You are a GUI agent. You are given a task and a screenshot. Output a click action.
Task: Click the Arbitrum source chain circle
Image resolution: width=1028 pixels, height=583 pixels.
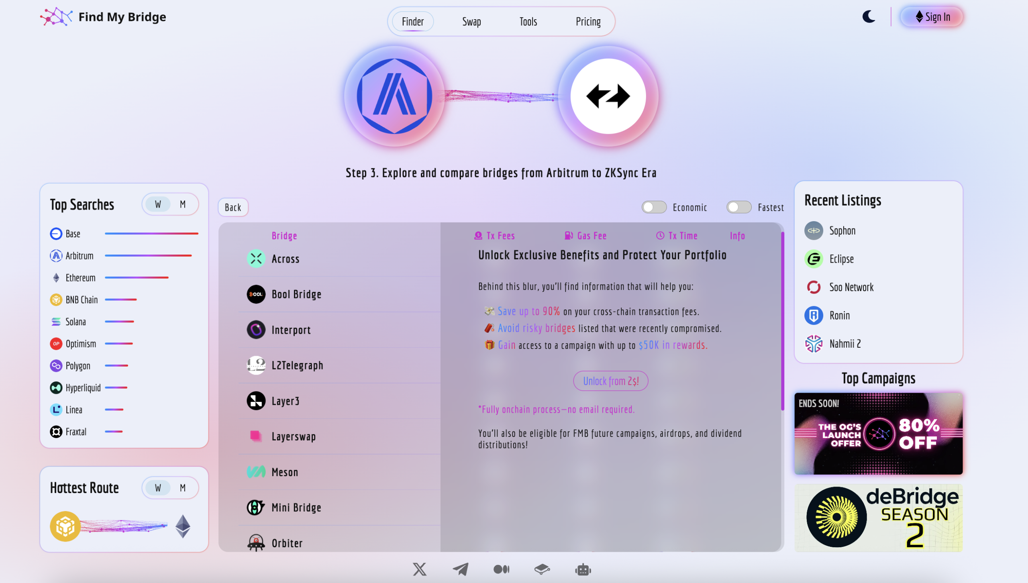(x=394, y=96)
